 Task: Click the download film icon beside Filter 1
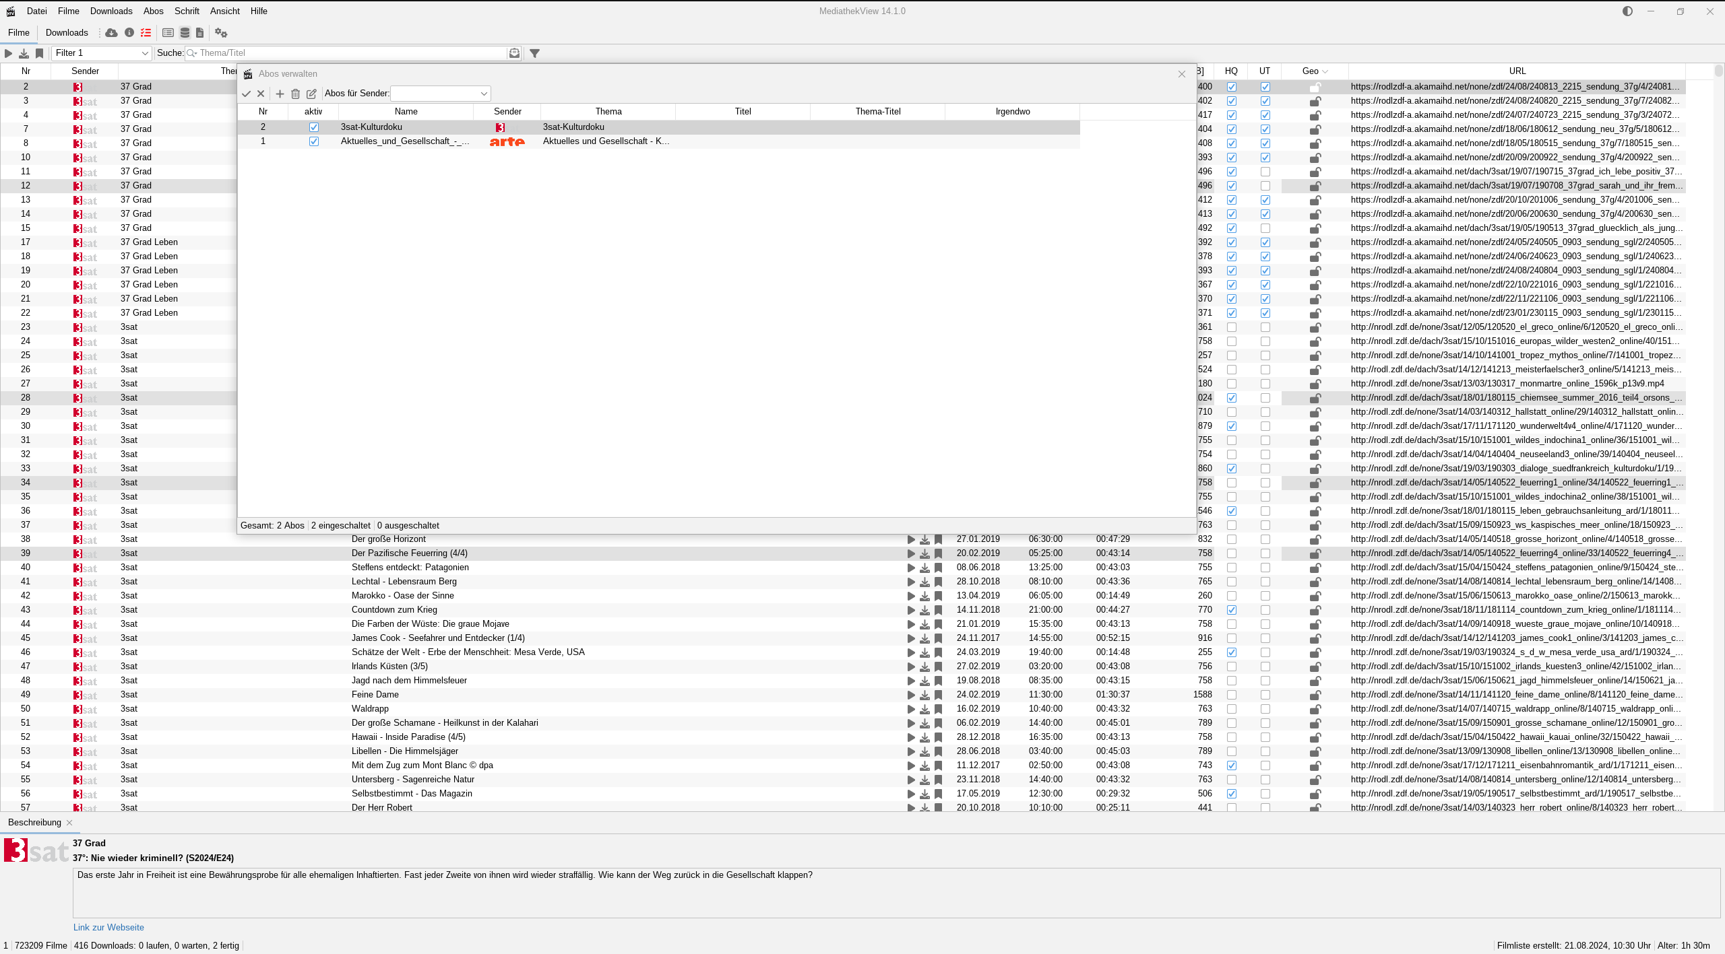point(24,53)
